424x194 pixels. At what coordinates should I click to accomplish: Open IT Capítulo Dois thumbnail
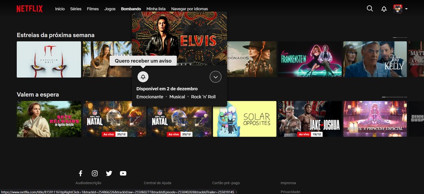point(49,59)
